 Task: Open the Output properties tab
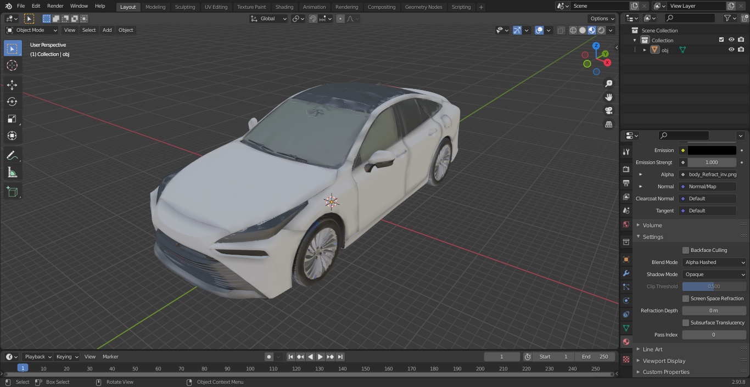(626, 183)
